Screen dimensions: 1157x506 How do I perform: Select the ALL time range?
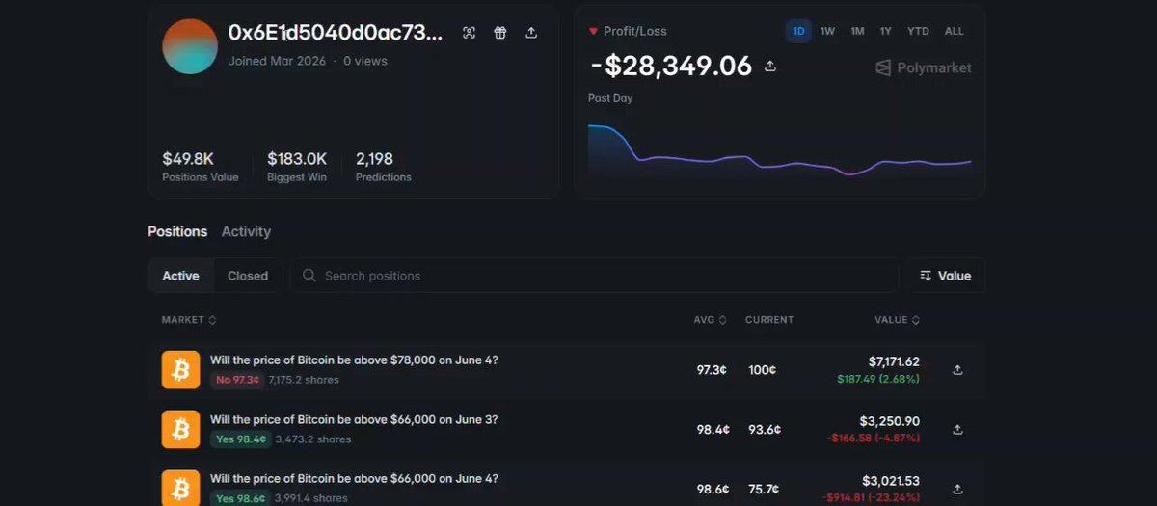(954, 31)
